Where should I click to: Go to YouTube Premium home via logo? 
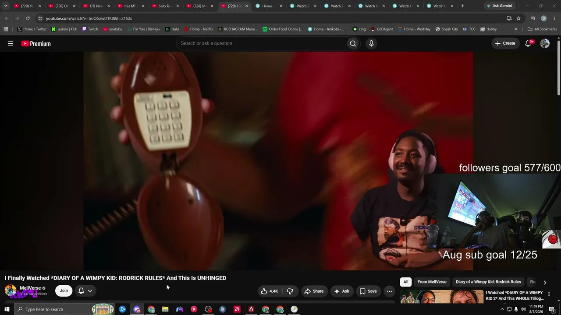(x=36, y=43)
